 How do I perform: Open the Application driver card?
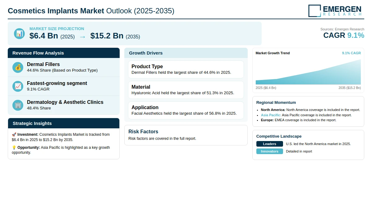[186, 110]
